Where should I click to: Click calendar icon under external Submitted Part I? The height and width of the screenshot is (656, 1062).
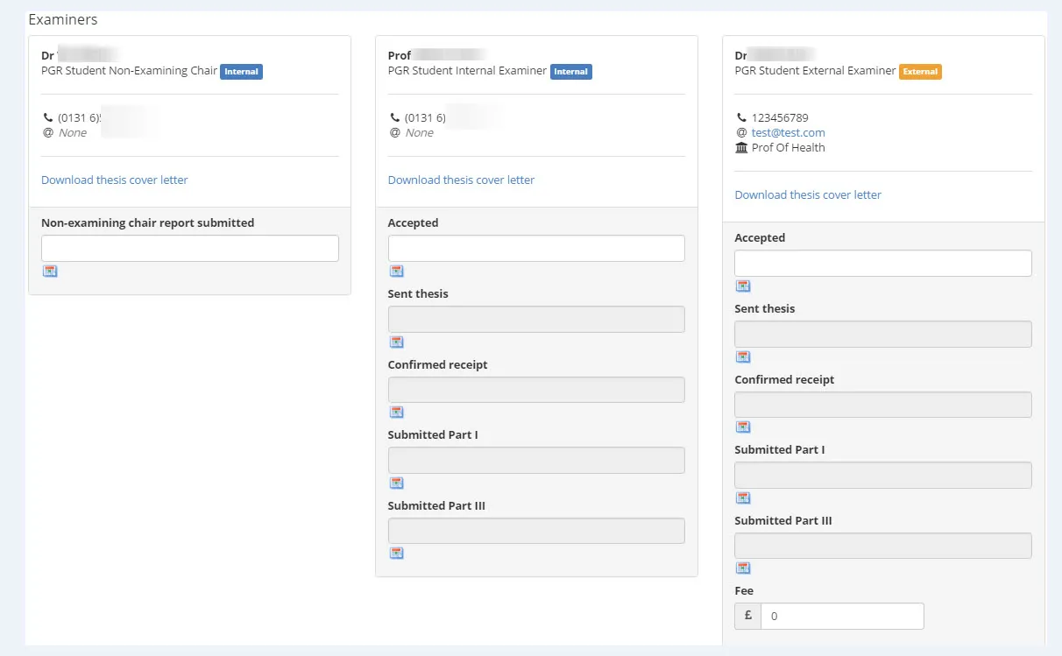click(x=743, y=498)
